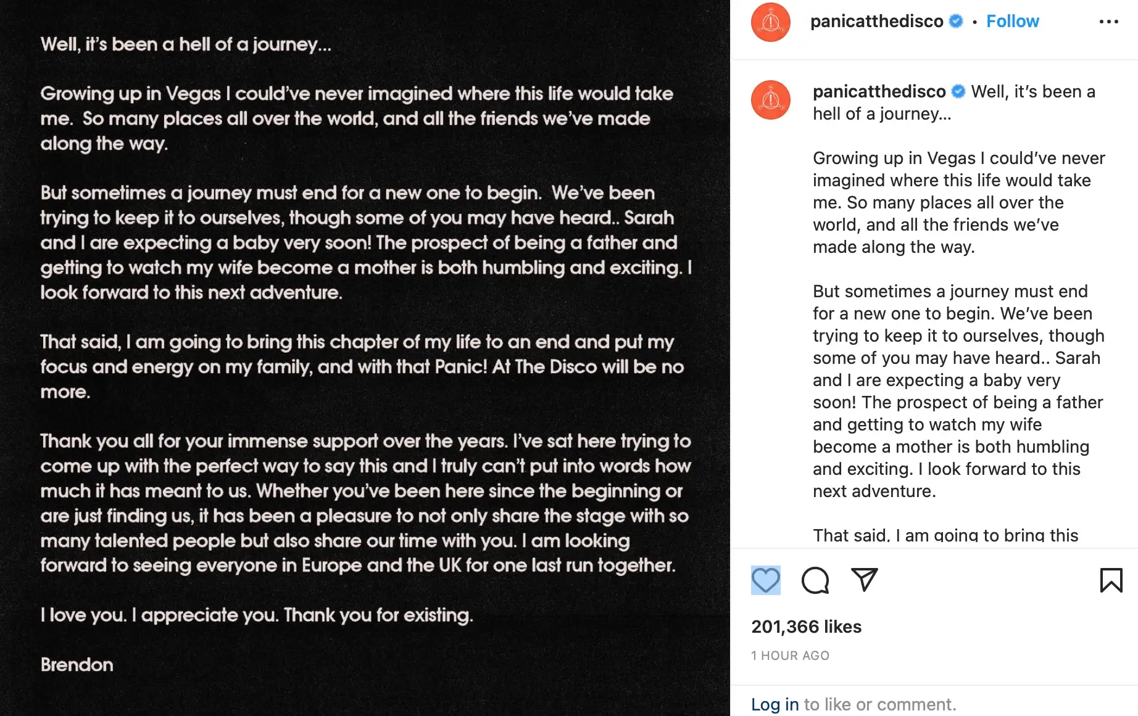
Task: Click the verified badge in the header
Action: pyautogui.click(x=956, y=22)
